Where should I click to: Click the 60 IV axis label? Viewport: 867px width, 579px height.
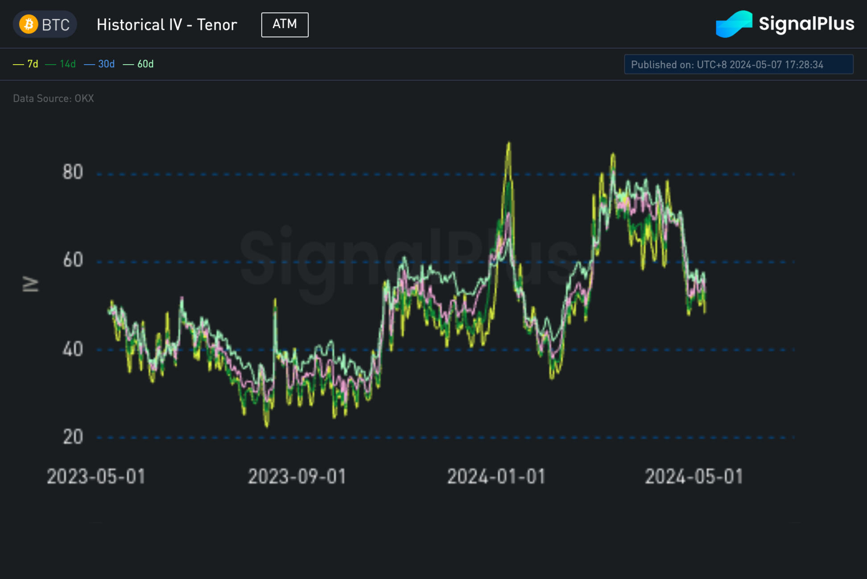coord(73,260)
